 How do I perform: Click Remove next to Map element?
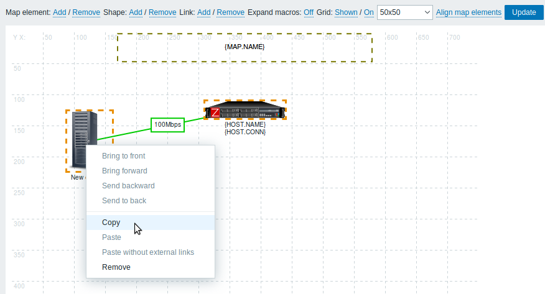(86, 12)
